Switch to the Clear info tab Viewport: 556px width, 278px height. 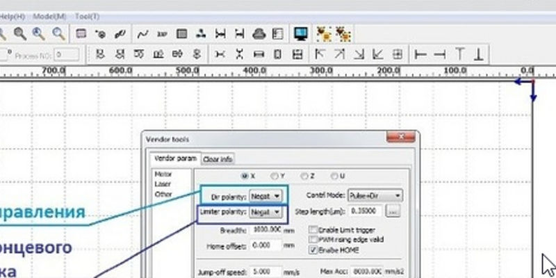click(x=218, y=159)
